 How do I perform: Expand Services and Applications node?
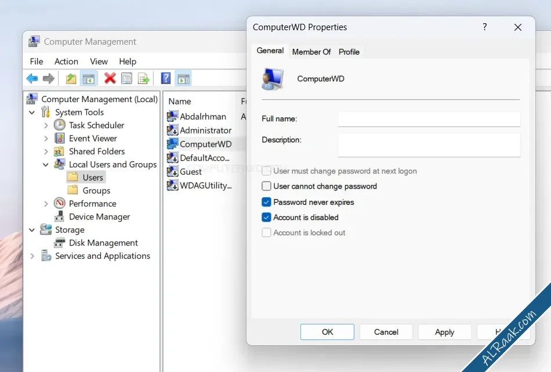click(x=32, y=256)
